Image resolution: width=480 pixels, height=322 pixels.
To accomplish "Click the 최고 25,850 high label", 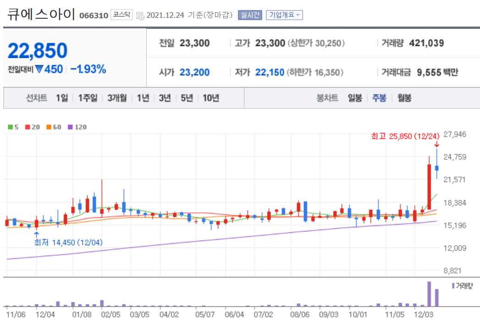I will pyautogui.click(x=406, y=136).
